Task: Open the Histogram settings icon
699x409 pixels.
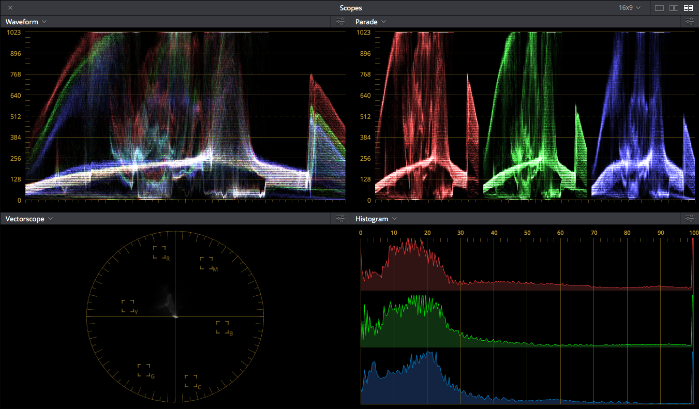Action: click(x=690, y=219)
